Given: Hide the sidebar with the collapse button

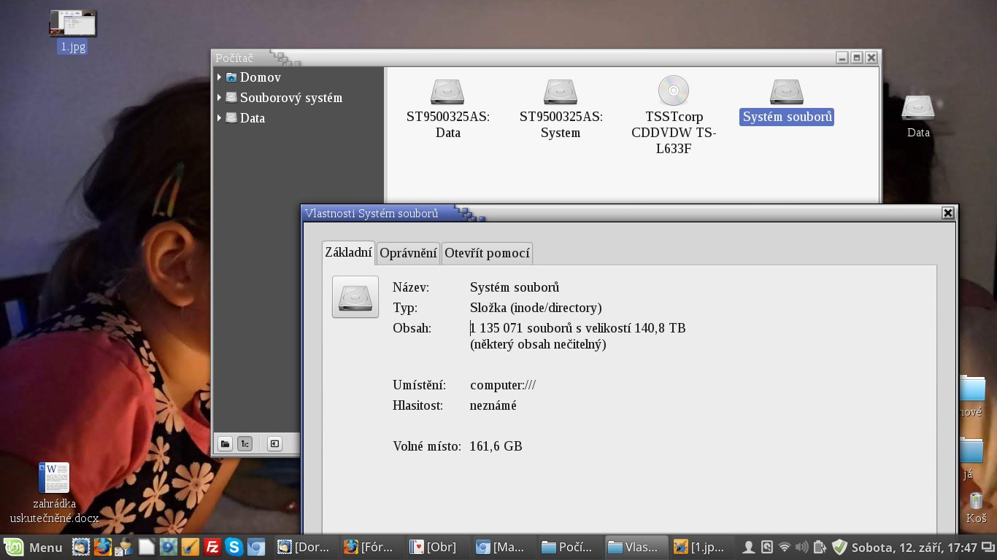Looking at the screenshot, I should (274, 443).
